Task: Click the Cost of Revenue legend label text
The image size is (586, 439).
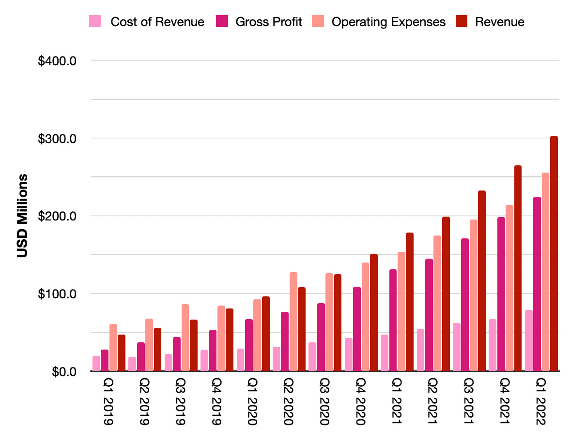Action: click(157, 22)
